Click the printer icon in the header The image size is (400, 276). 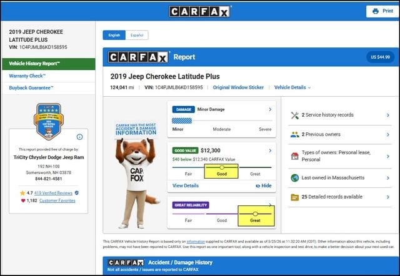click(375, 11)
